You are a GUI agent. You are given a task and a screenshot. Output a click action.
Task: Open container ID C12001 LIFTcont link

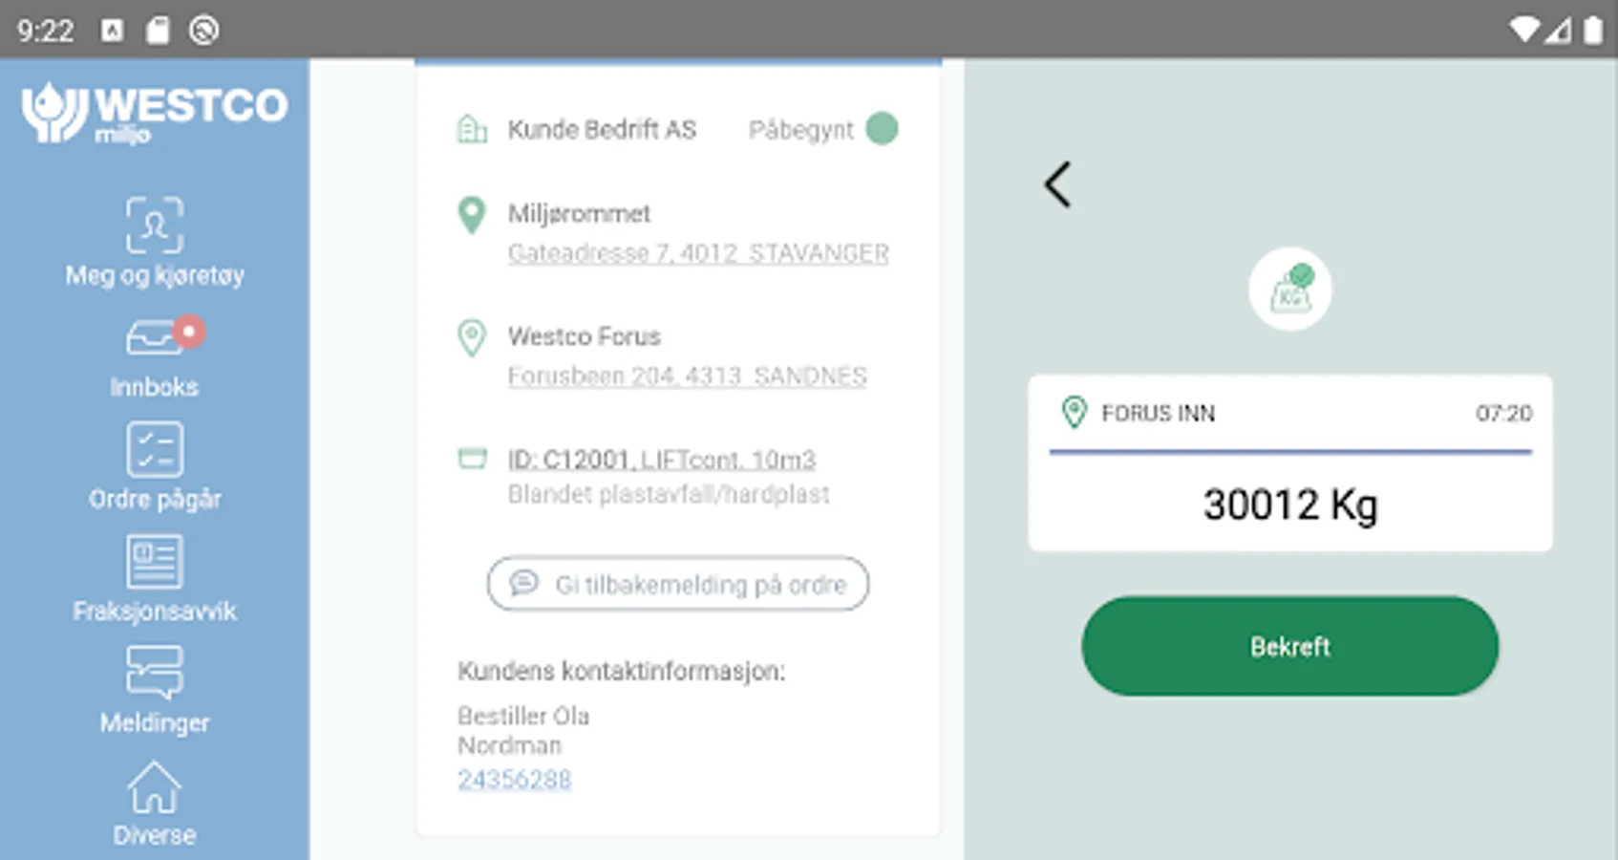[661, 460]
